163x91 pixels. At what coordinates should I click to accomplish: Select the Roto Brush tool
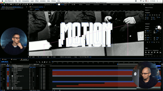pos(30,5)
